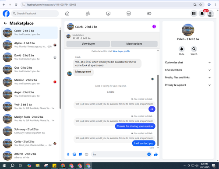Open the browser three-dot menu
Screen dimensions: 219x169
(x=215, y=5)
